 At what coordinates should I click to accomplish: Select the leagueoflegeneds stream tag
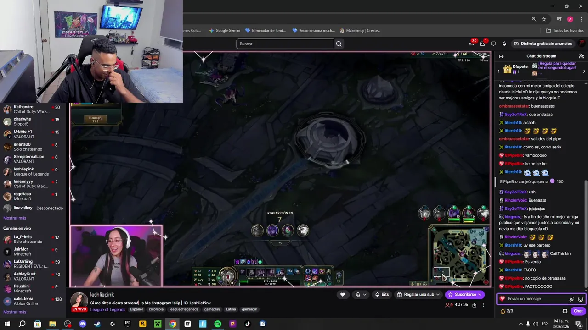(184, 309)
